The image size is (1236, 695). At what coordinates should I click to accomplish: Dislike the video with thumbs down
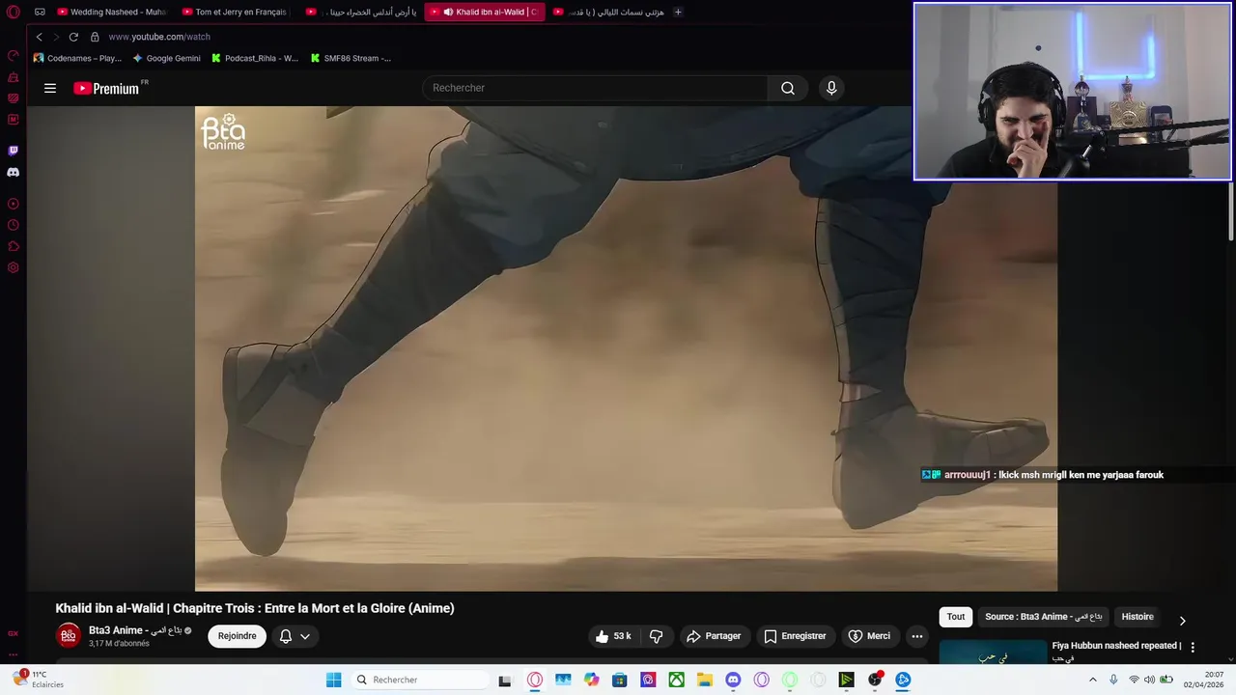(x=656, y=636)
